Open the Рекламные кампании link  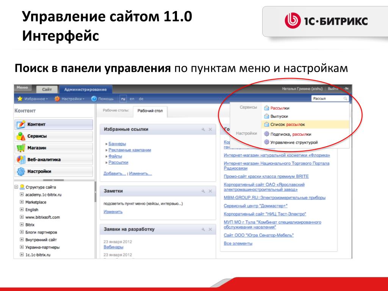pyautogui.click(x=130, y=150)
